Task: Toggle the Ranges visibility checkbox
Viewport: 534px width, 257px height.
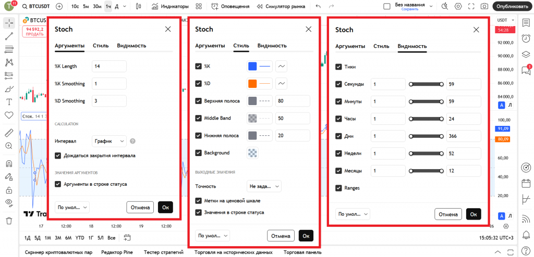Action: pyautogui.click(x=338, y=188)
